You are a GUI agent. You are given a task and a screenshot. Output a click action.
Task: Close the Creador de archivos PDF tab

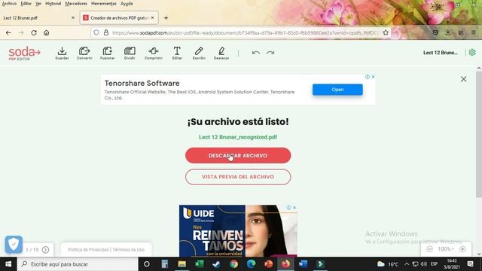point(152,18)
